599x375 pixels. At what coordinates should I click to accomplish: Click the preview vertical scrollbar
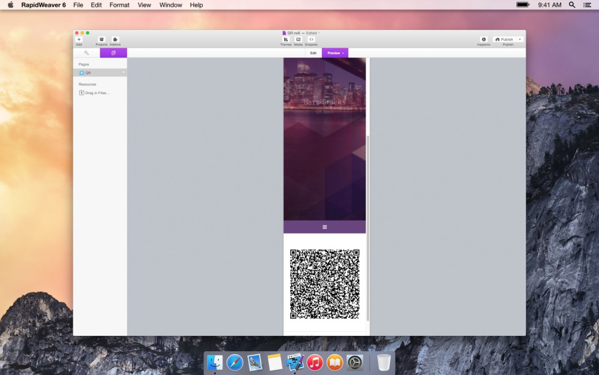pos(368,228)
